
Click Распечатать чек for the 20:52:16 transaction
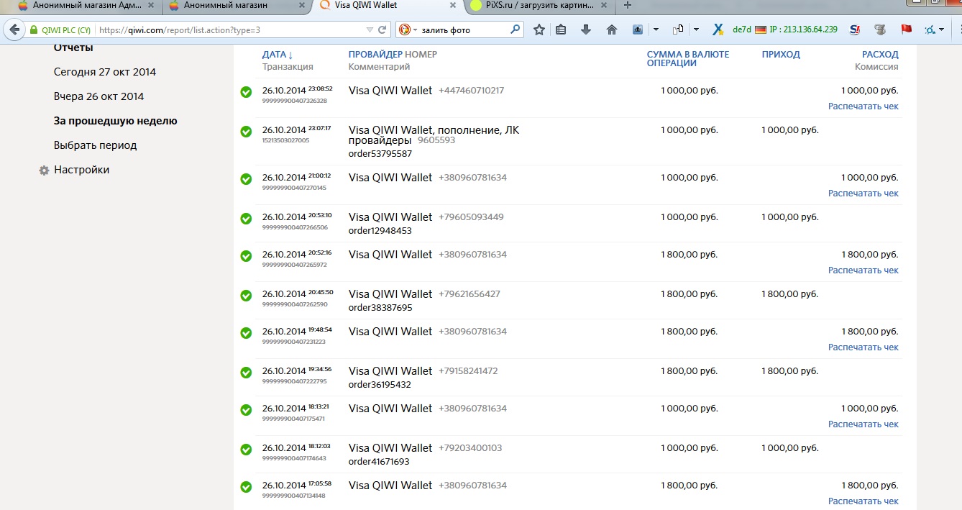point(863,270)
